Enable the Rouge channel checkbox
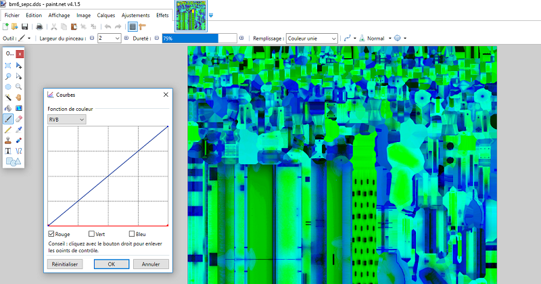This screenshot has width=541, height=284. click(51, 234)
